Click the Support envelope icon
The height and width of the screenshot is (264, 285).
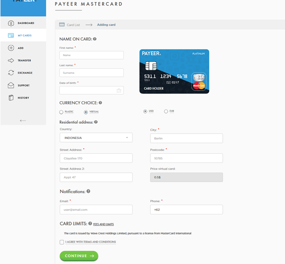coord(11,85)
